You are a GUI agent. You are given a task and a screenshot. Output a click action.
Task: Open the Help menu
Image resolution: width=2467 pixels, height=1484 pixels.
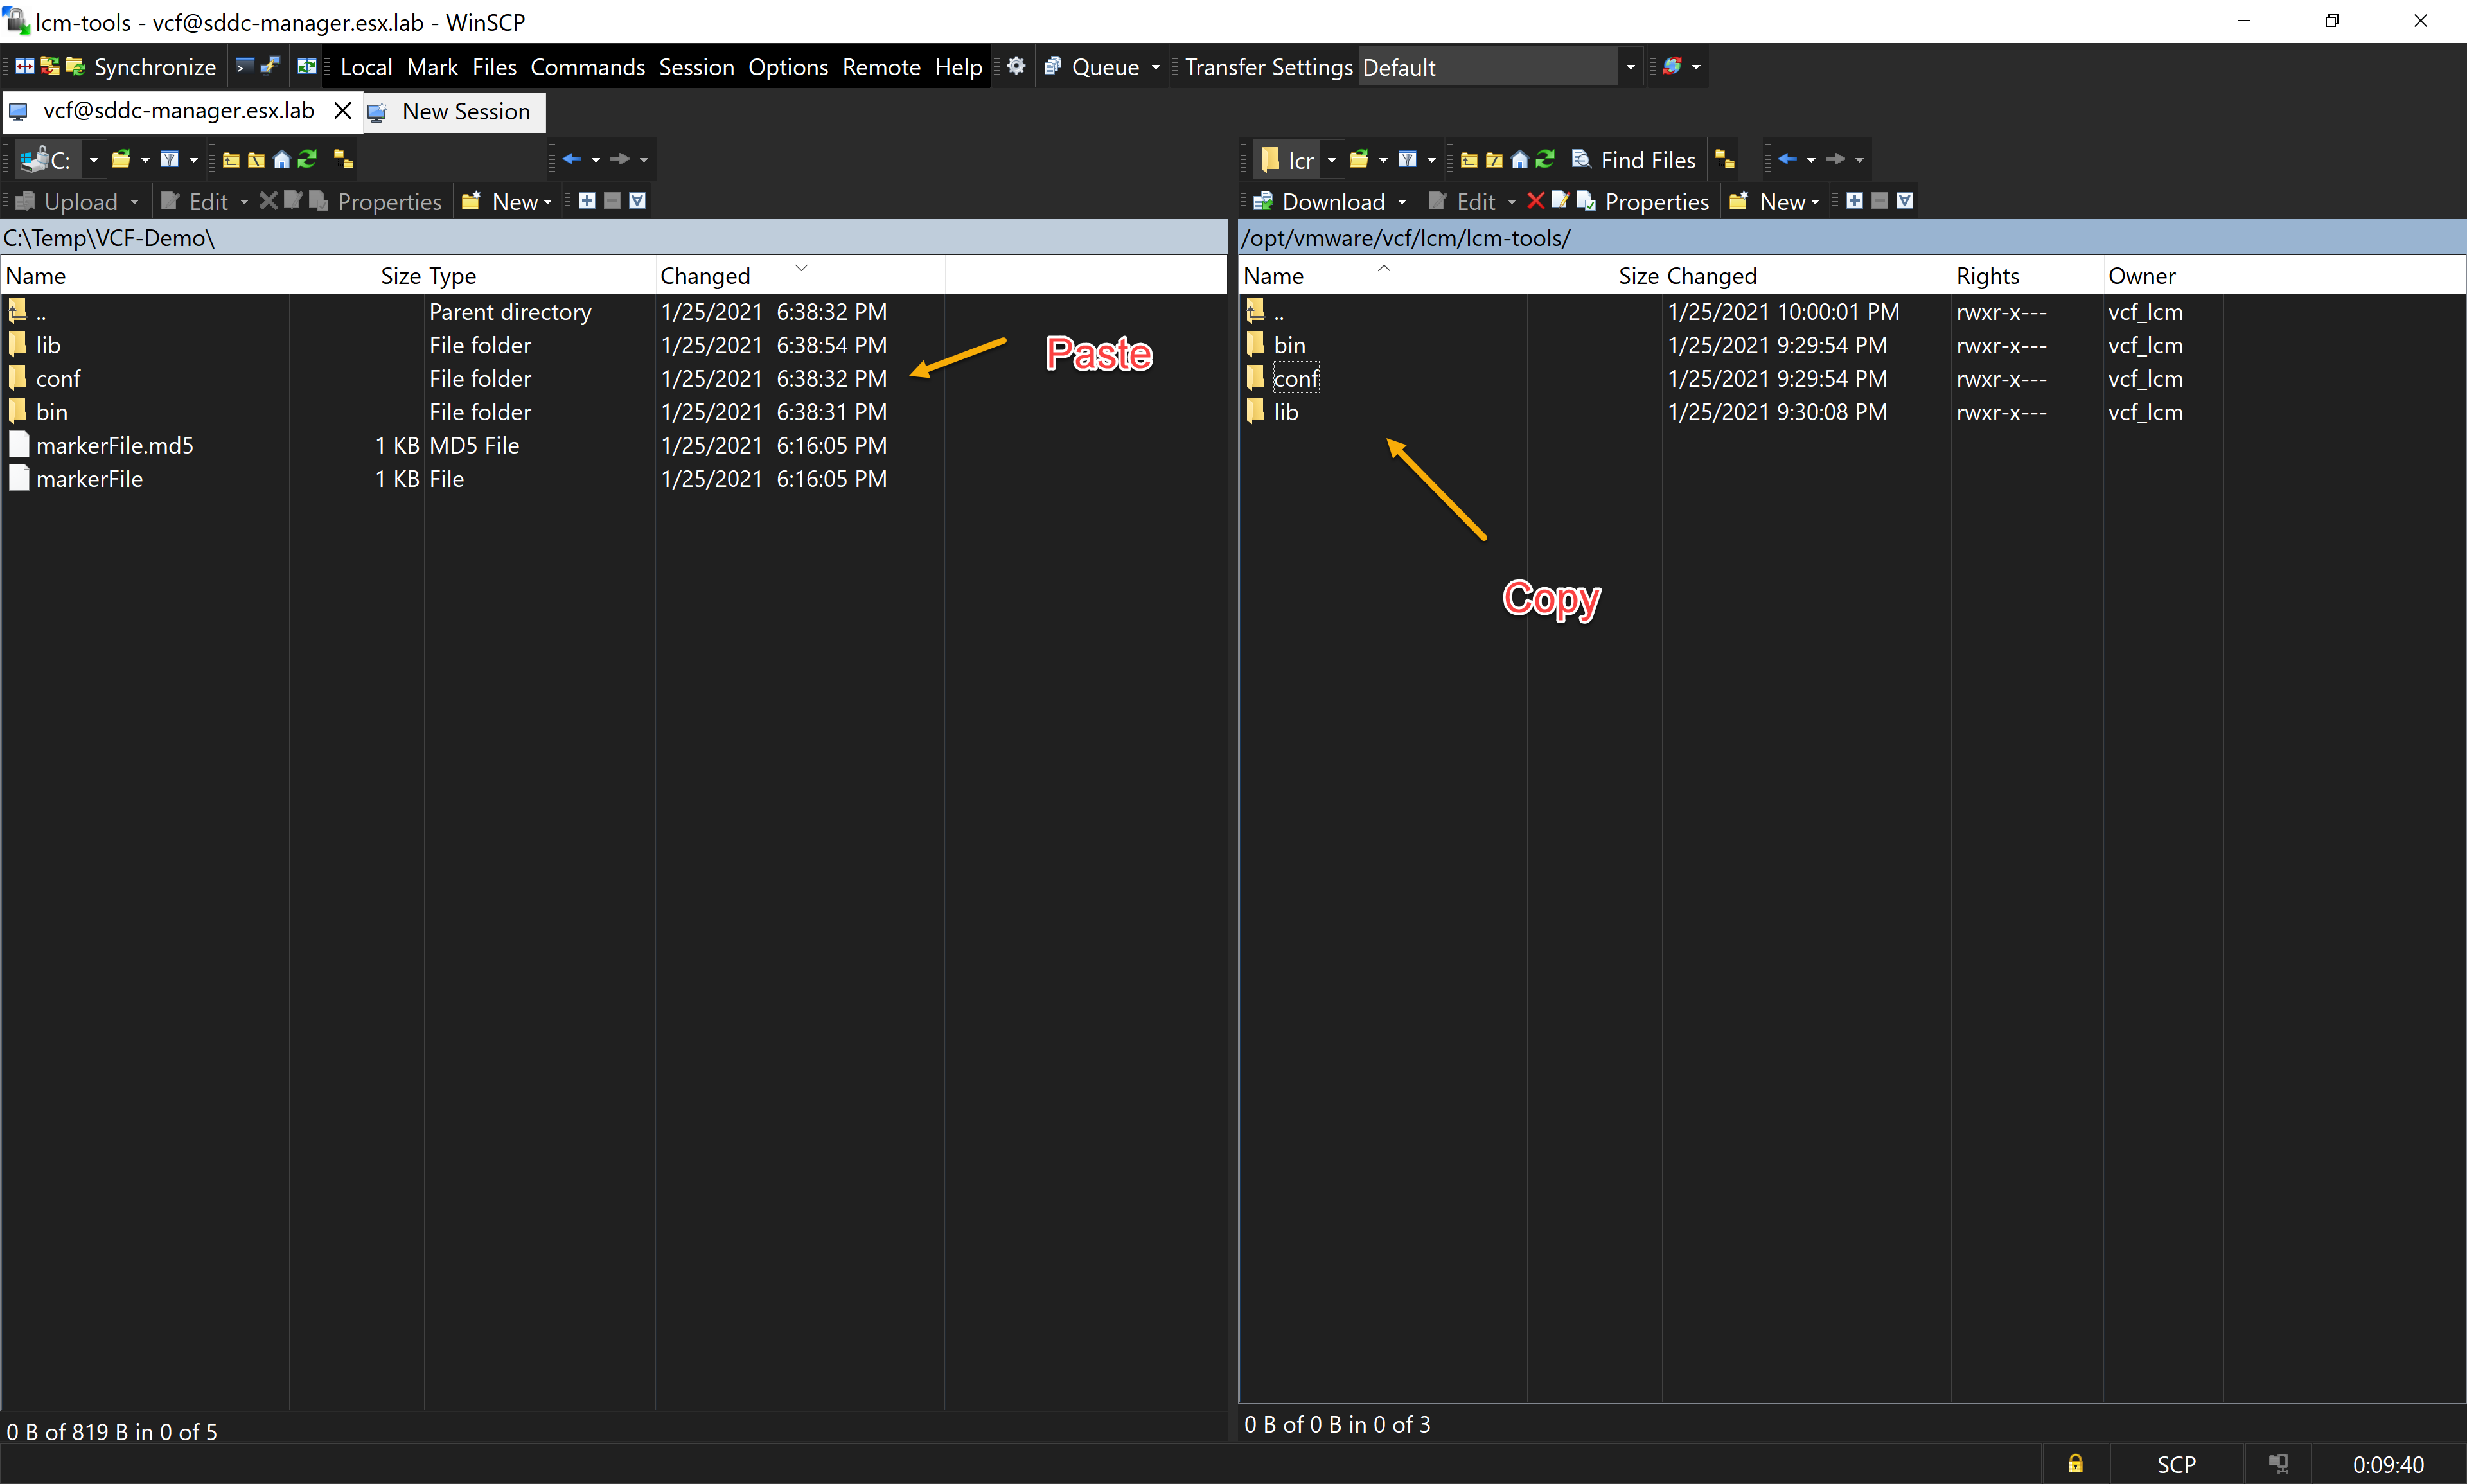(x=958, y=67)
